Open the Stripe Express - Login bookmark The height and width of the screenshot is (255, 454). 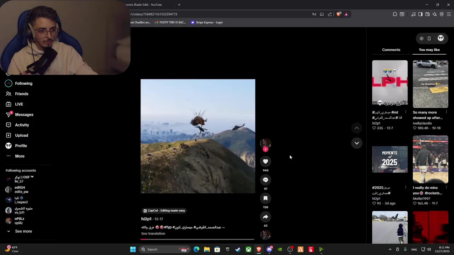point(207,22)
